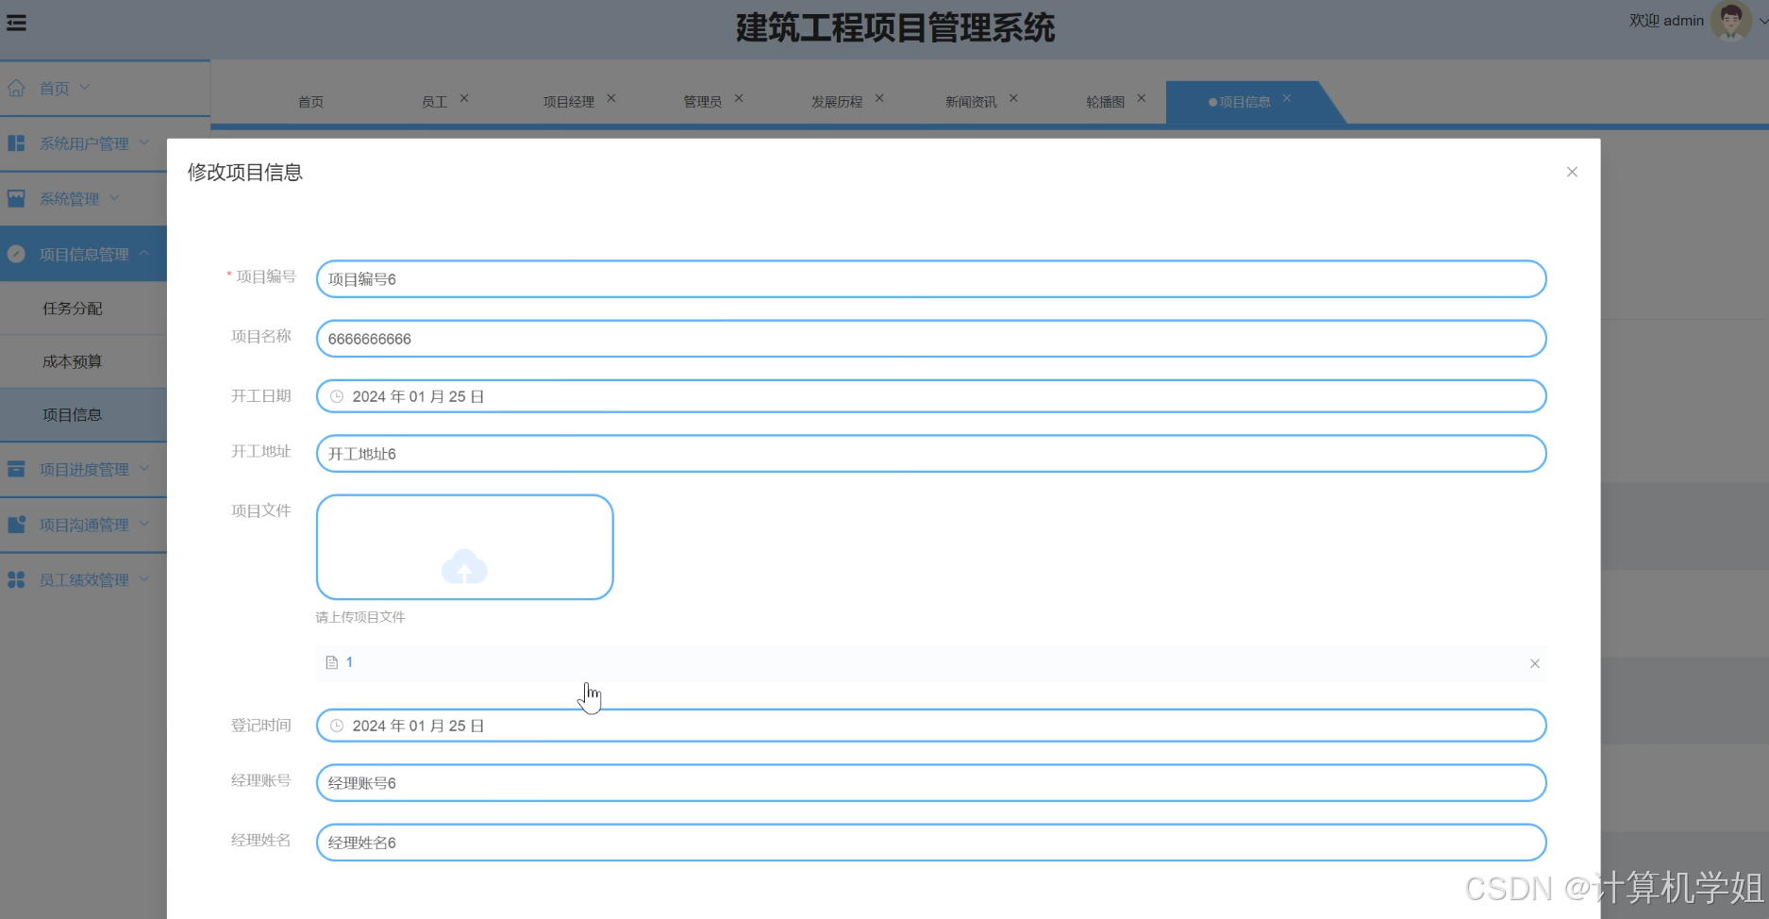The image size is (1769, 919).
Task: Close the 项目信息 tab
Action: (1287, 98)
